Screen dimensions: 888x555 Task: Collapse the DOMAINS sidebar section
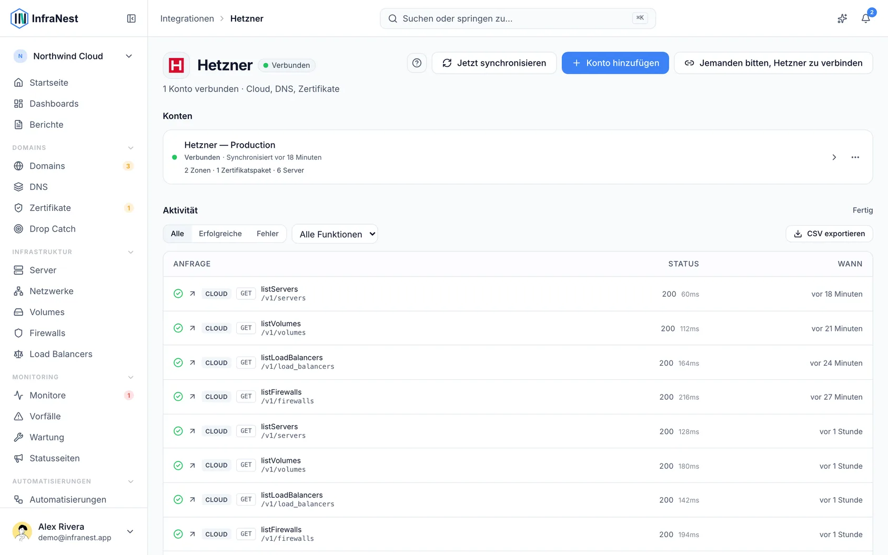(130, 148)
